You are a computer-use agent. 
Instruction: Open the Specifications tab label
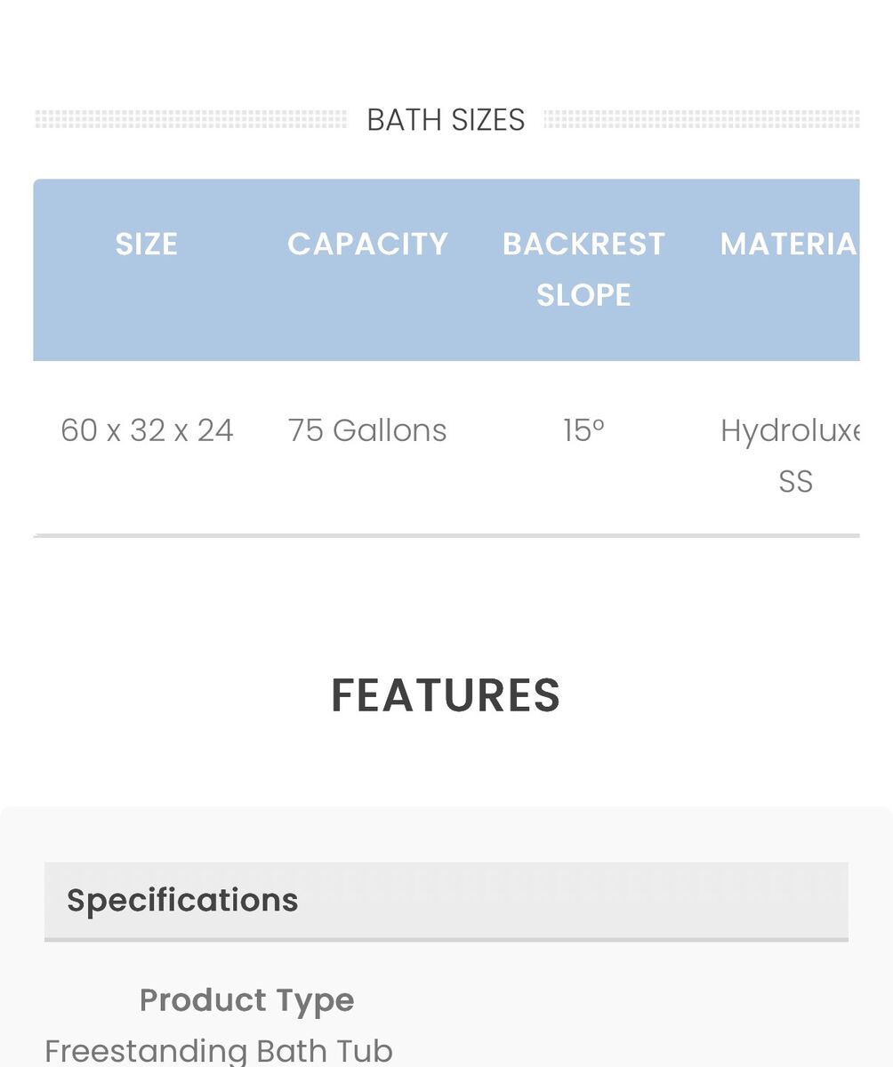(x=182, y=900)
